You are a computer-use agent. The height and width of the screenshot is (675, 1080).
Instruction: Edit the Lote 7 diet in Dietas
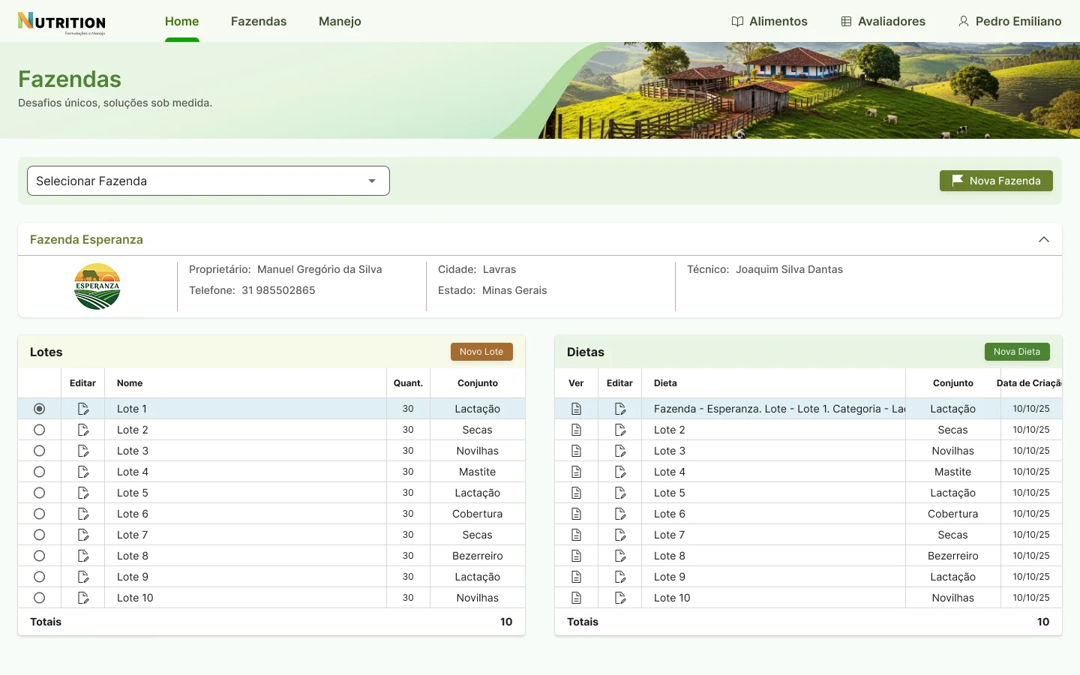pyautogui.click(x=620, y=535)
